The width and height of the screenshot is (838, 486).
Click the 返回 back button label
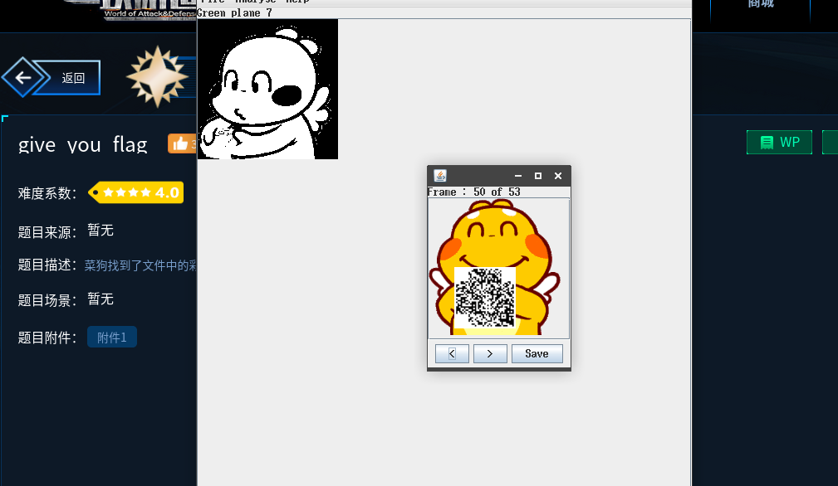coord(73,78)
